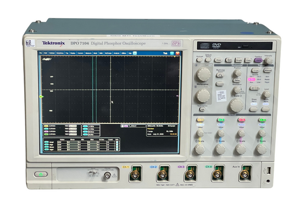Image resolution: width=294 pixels, height=220 pixels.
Task: Click the Ch 3 position/offset knob
Action: 241,133
